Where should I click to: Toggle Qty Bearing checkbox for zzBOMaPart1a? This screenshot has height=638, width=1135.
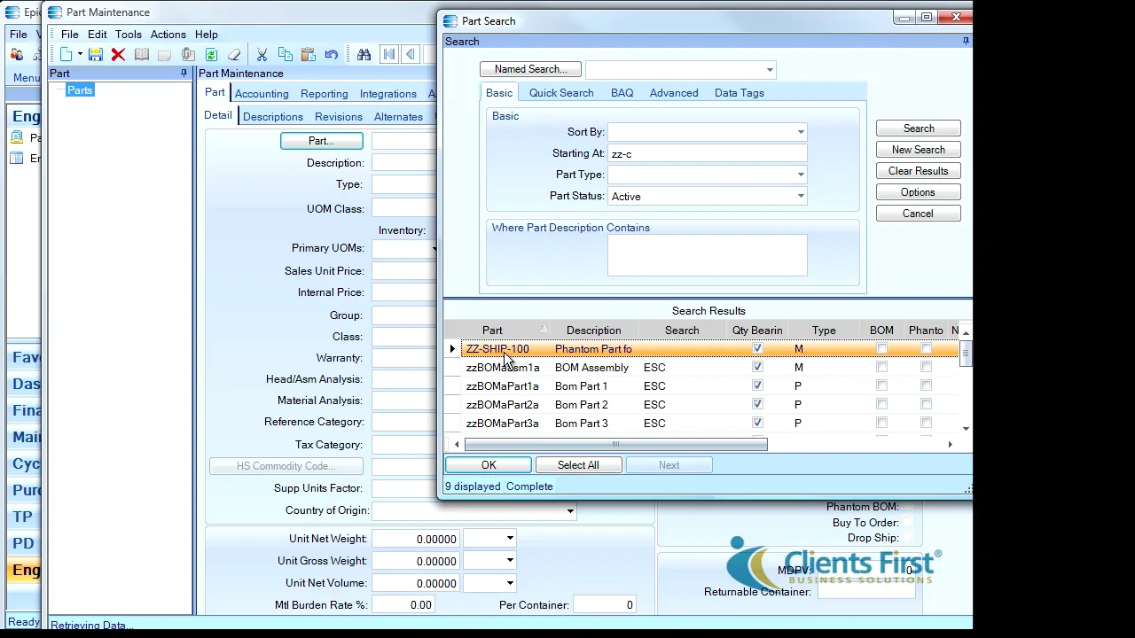point(757,386)
